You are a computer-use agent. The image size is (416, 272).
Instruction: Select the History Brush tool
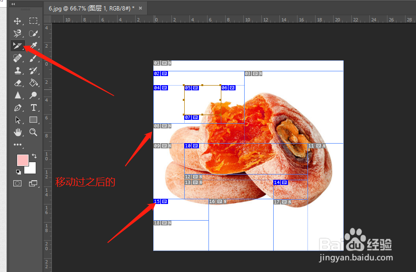[33, 70]
